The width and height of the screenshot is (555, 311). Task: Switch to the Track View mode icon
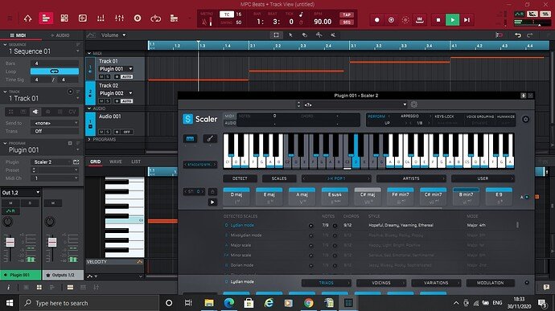(46, 18)
